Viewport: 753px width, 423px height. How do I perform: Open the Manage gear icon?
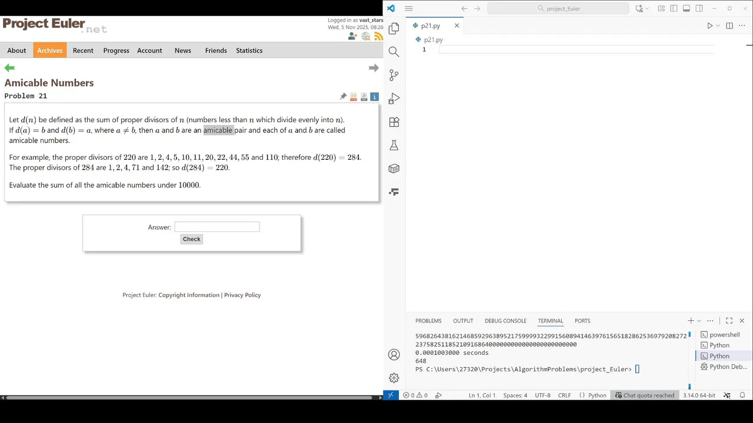click(394, 378)
